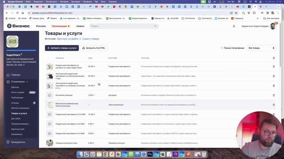The image size is (284, 159).
Task: Click the magnifier icon in the search field
Action: point(155,26)
